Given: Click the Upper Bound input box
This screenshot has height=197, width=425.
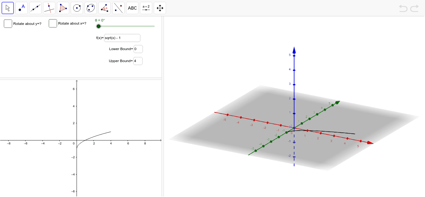Looking at the screenshot, I should (x=138, y=61).
